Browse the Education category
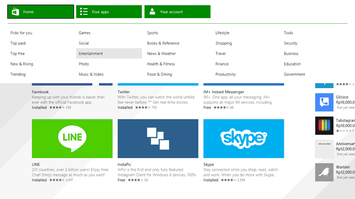 [x=293, y=64]
